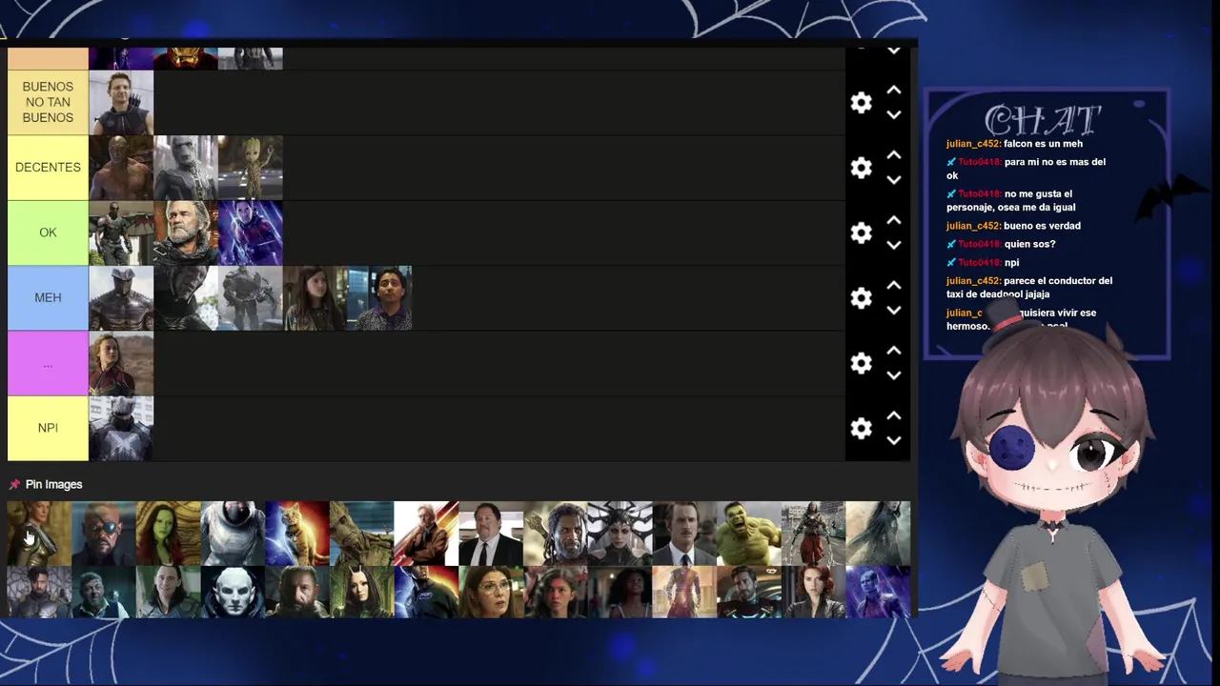
Task: Click the CHAT panel header
Action: [x=1043, y=119]
